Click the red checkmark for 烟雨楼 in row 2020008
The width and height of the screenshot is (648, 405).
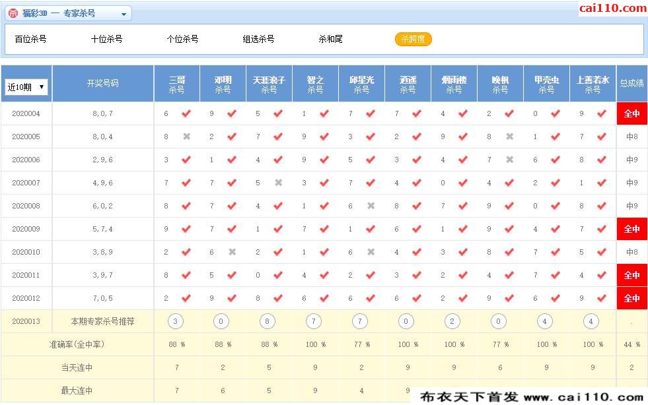click(463, 206)
